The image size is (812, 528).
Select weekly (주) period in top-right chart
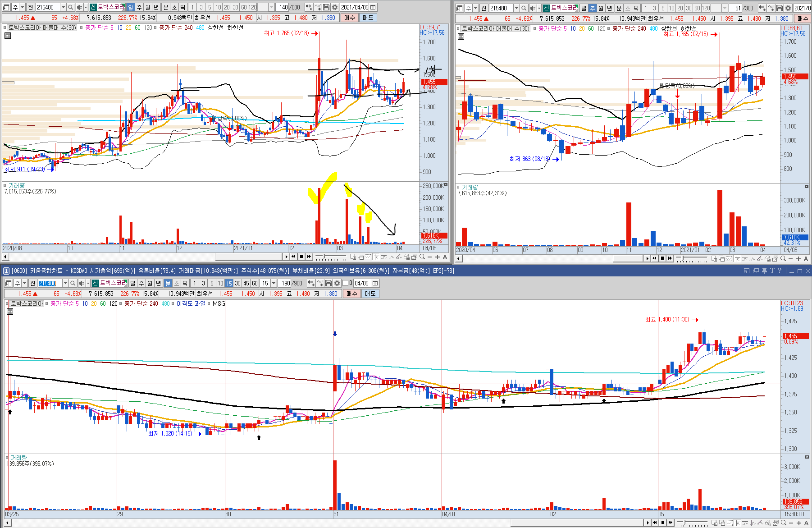tap(592, 8)
